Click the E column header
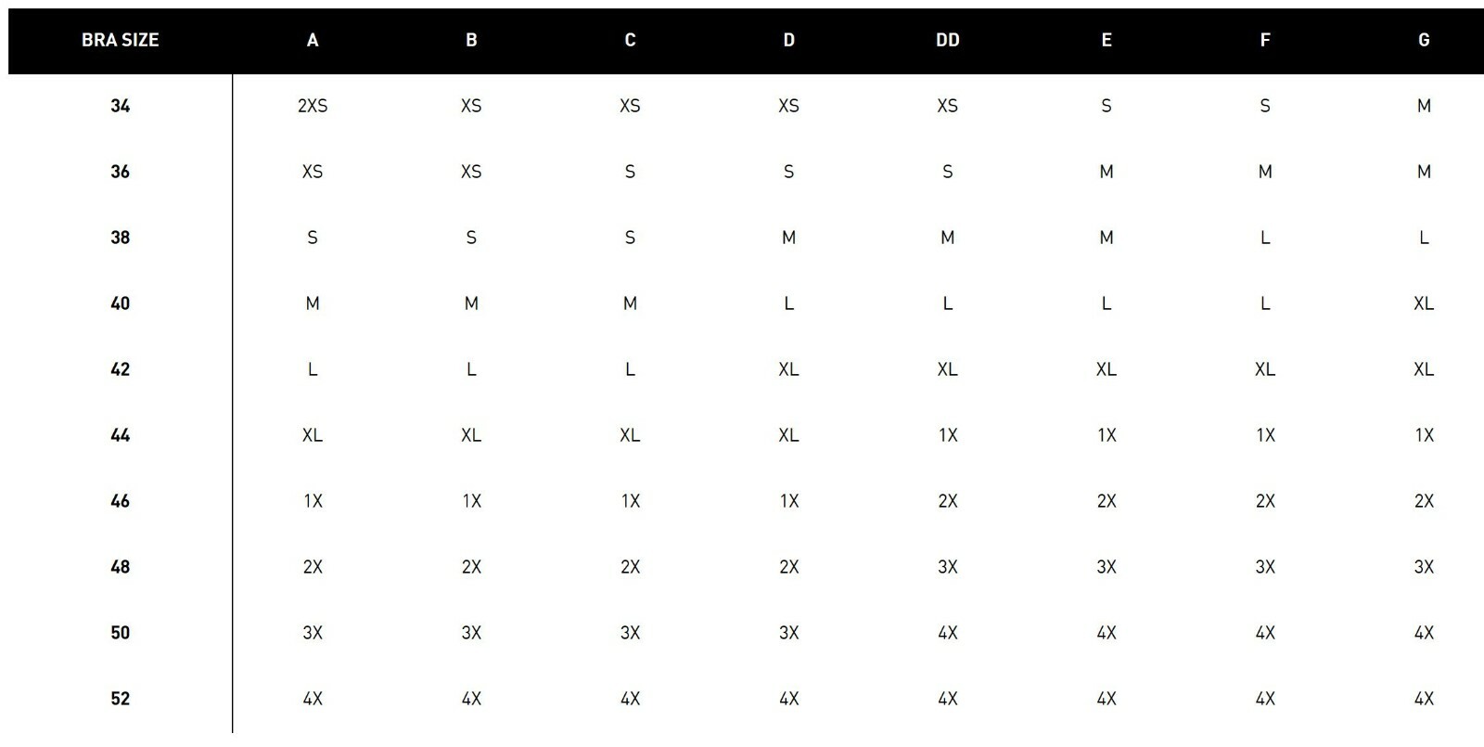This screenshot has height=747, width=1484. 1107,40
